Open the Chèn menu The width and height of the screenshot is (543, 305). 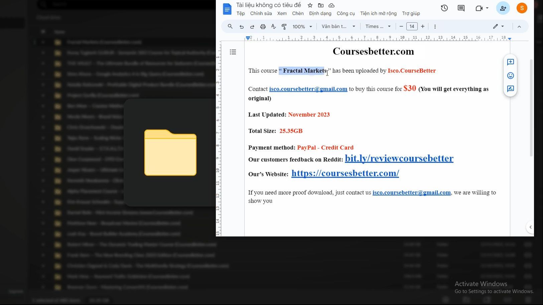pyautogui.click(x=298, y=13)
